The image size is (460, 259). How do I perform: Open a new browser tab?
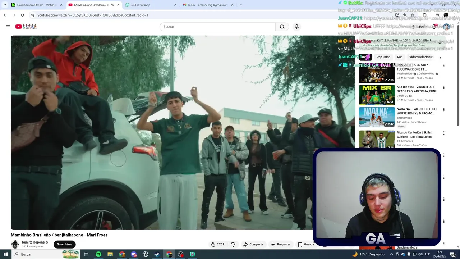tap(241, 5)
